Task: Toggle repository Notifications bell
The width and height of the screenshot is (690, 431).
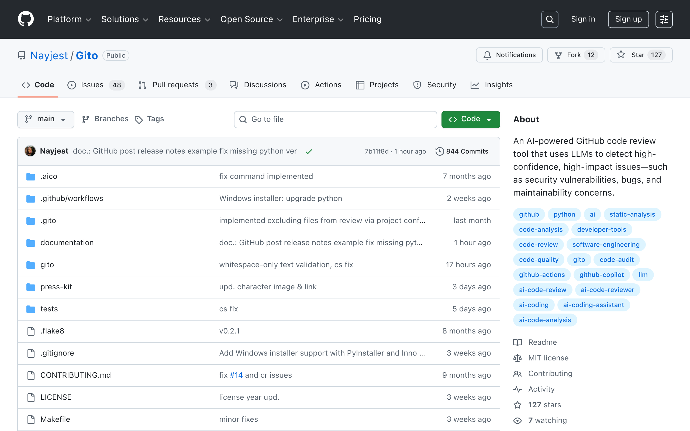Action: (x=509, y=55)
